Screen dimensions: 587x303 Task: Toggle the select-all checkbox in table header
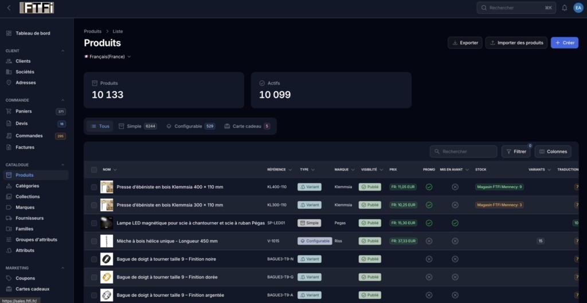94,170
